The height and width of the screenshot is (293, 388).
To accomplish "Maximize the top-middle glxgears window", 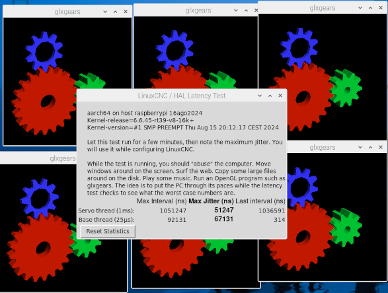I will pyautogui.click(x=246, y=11).
